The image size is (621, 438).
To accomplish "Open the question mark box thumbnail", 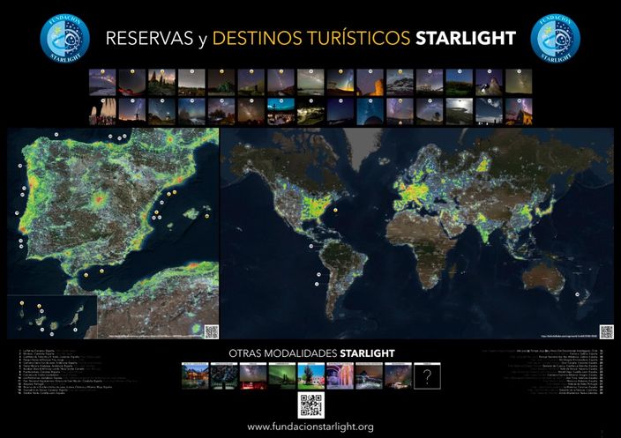I will (427, 376).
